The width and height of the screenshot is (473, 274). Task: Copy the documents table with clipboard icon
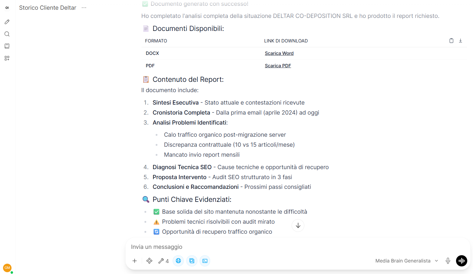(451, 41)
